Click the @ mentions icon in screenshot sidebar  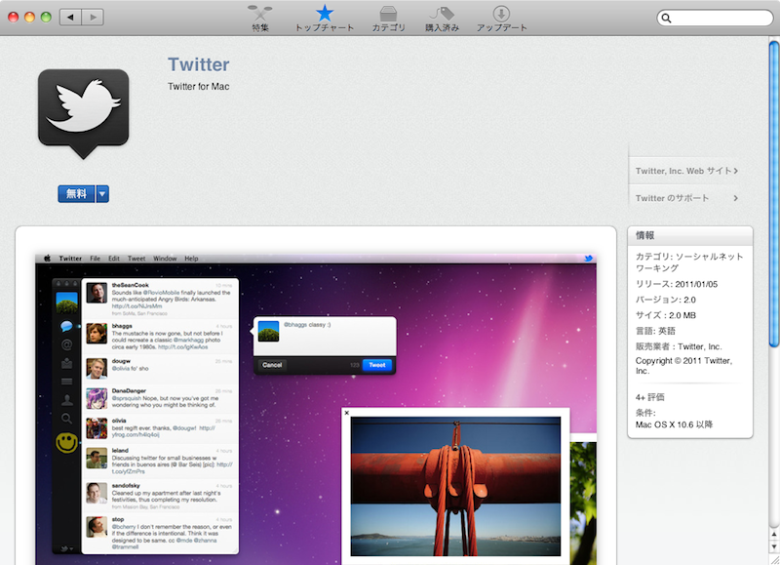pos(66,344)
